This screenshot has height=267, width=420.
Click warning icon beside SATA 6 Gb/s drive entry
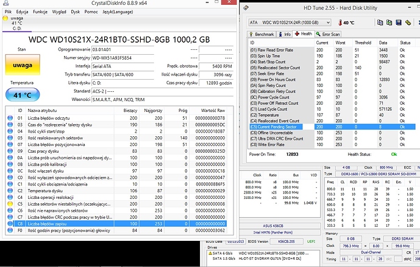pyautogui.click(x=210, y=253)
